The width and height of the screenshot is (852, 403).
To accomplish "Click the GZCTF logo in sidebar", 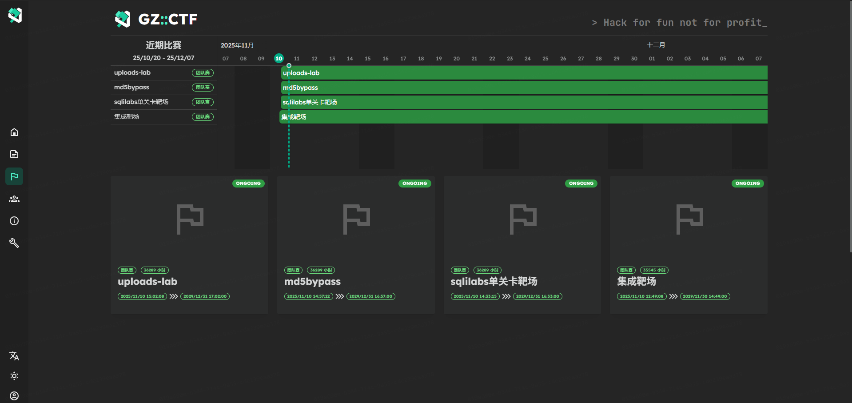I will pyautogui.click(x=15, y=16).
